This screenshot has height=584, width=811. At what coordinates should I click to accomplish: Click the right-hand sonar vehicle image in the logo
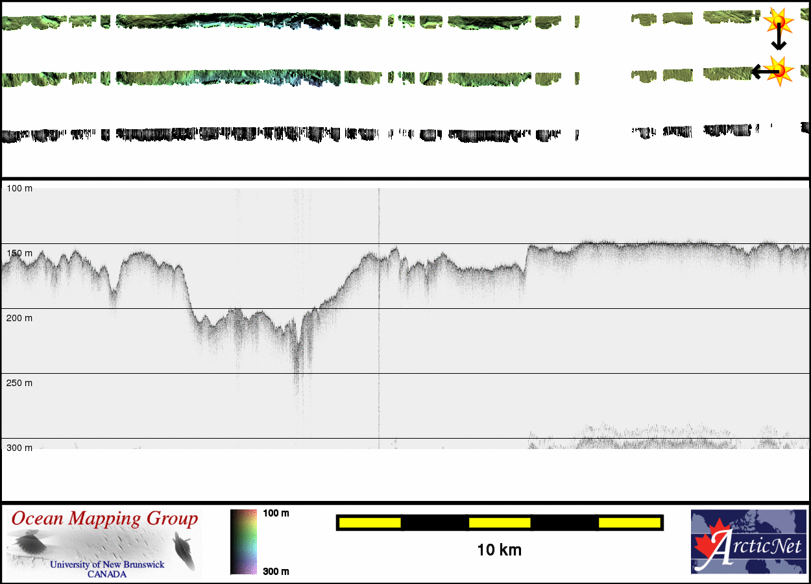coord(185,549)
